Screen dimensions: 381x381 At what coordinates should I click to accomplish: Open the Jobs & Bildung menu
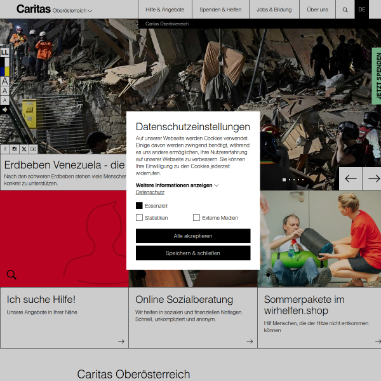pos(274,10)
